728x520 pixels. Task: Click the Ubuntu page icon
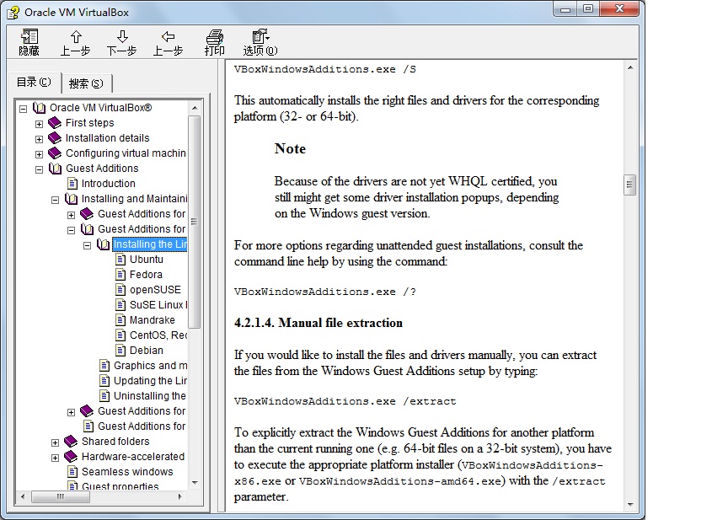[x=120, y=260]
